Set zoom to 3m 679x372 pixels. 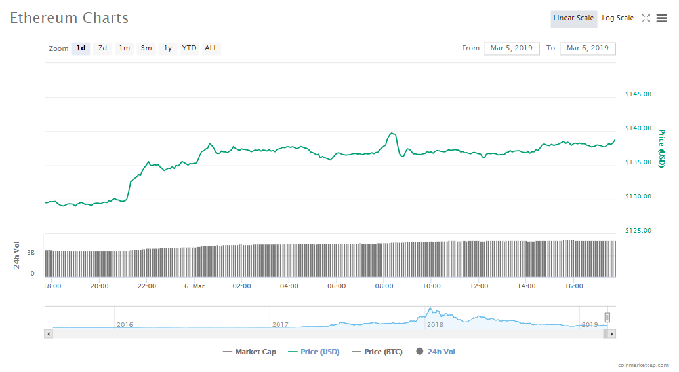click(146, 48)
